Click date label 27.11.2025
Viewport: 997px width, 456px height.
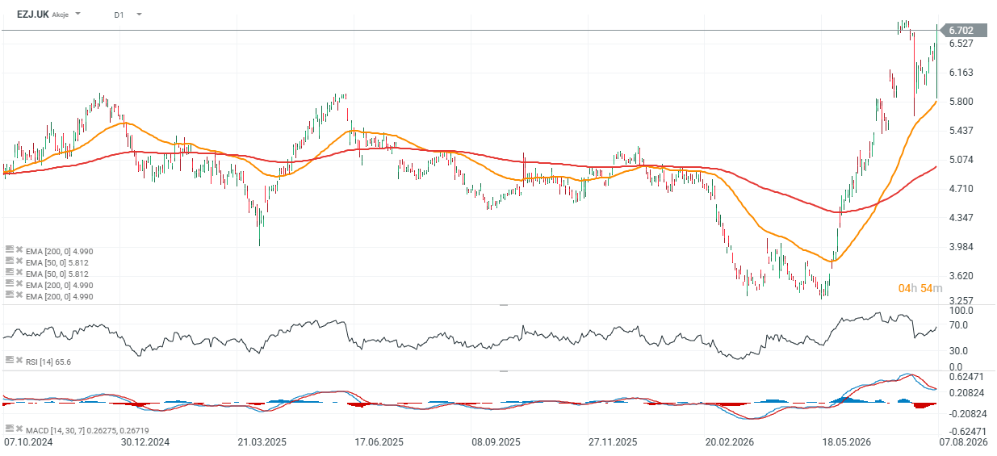click(x=613, y=442)
